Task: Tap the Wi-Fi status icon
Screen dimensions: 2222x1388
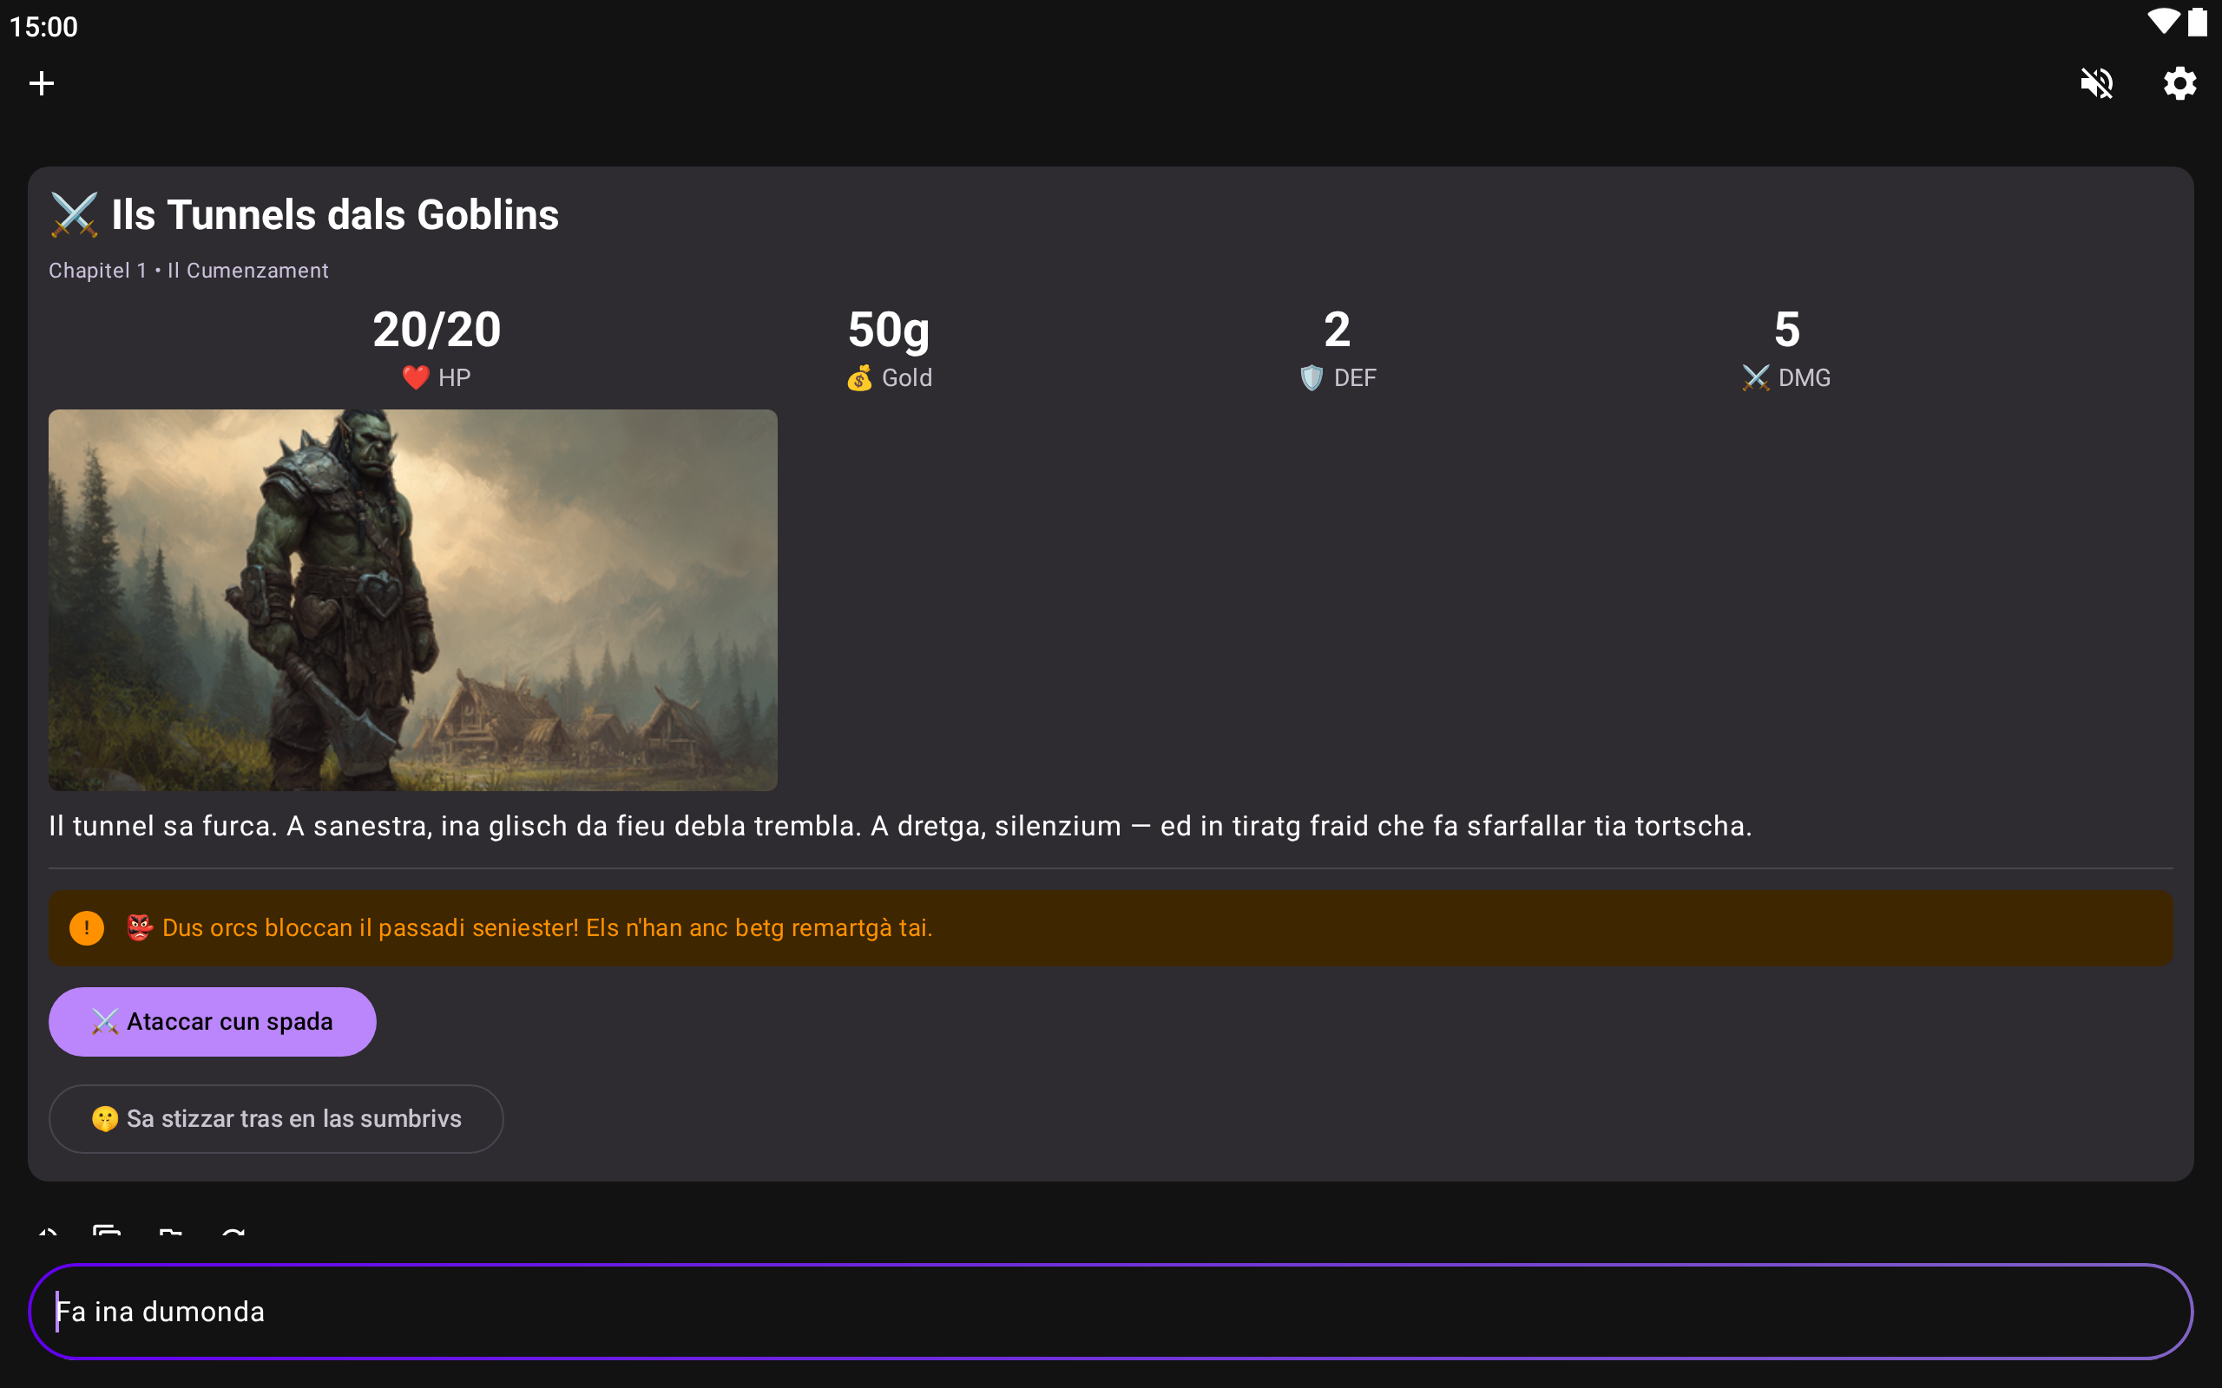Action: (x=2163, y=22)
